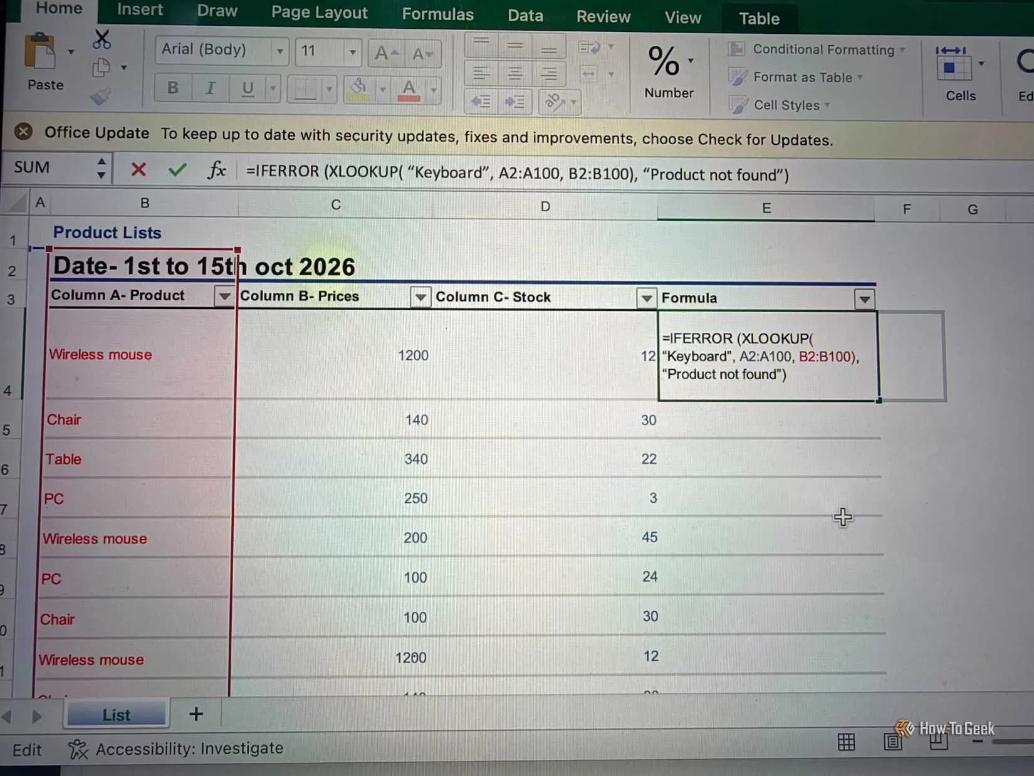Open filter dropdown for Column B- Prices
1034x776 pixels.
[420, 297]
